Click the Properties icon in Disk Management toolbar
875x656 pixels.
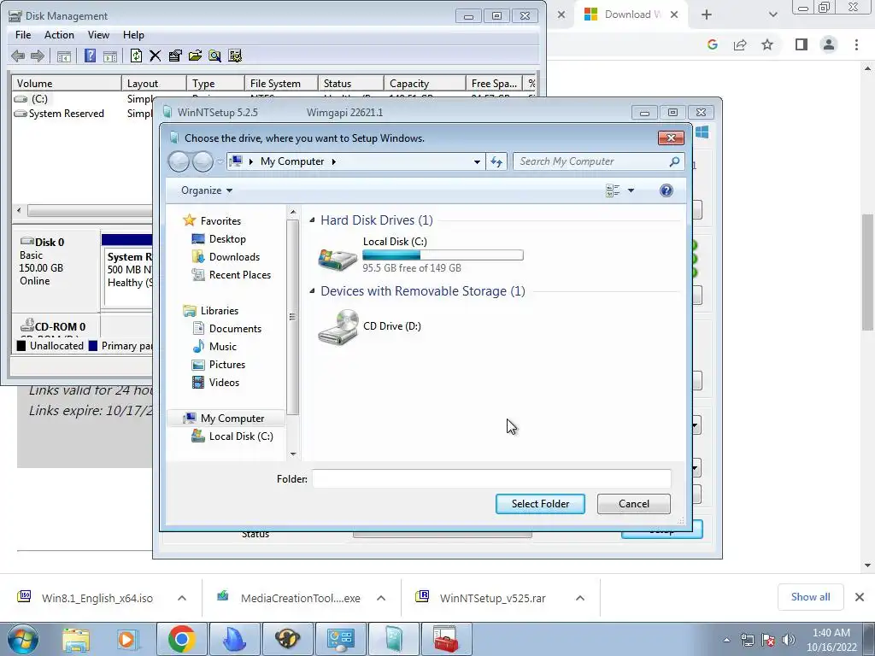[x=175, y=56]
